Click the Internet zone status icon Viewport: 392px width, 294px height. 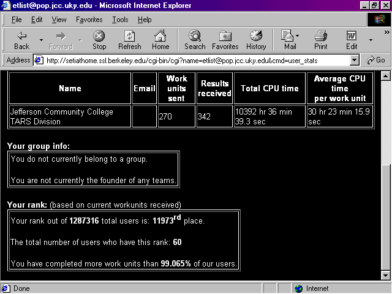coord(298,288)
